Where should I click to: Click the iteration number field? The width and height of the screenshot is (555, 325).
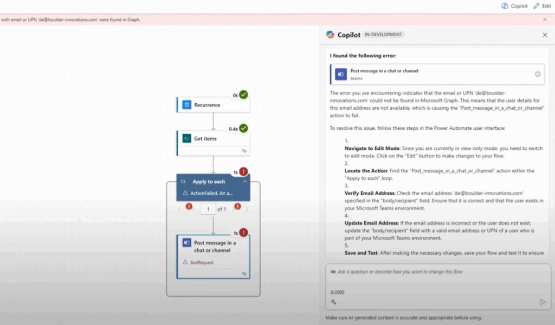click(208, 209)
